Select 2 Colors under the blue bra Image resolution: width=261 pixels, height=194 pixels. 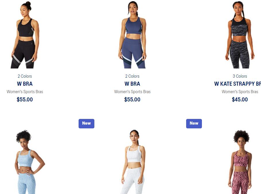click(x=132, y=76)
